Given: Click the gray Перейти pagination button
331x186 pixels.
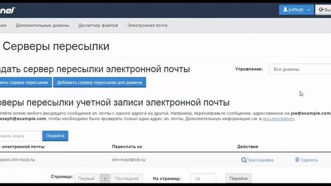Looking at the screenshot, I should click(x=238, y=178).
